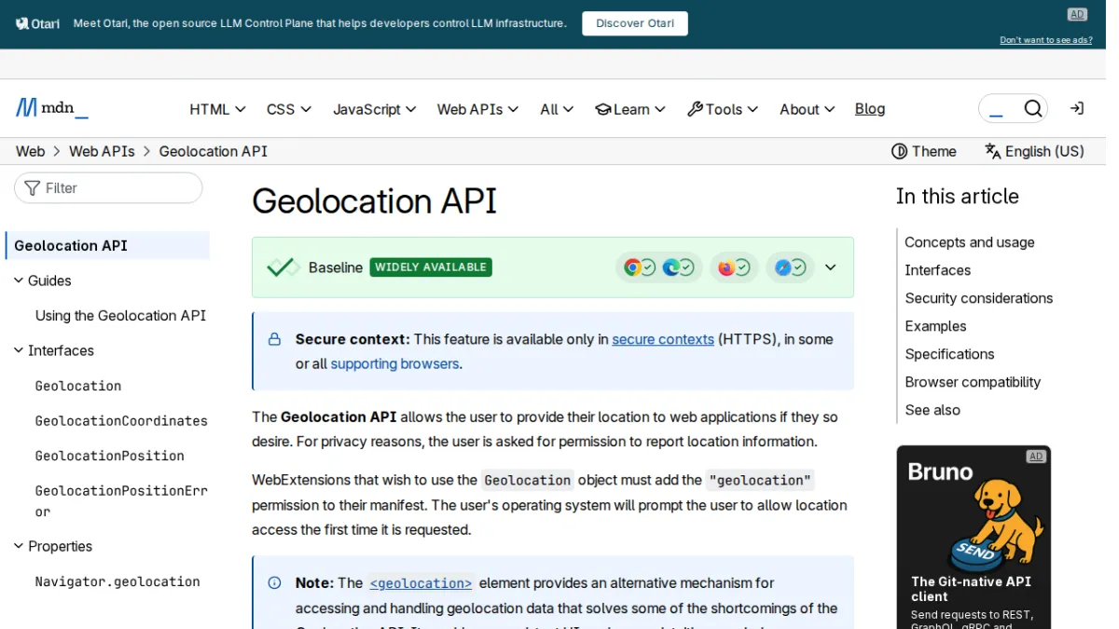Click the Firefox browser support icon
The width and height of the screenshot is (1119, 629).
click(x=726, y=267)
